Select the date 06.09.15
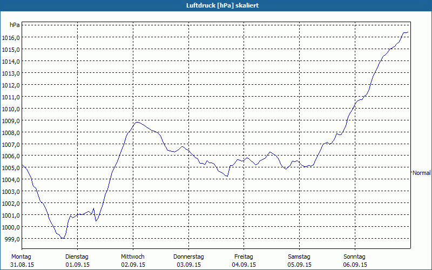Viewport: 432px width, 270px height. pyautogui.click(x=355, y=265)
